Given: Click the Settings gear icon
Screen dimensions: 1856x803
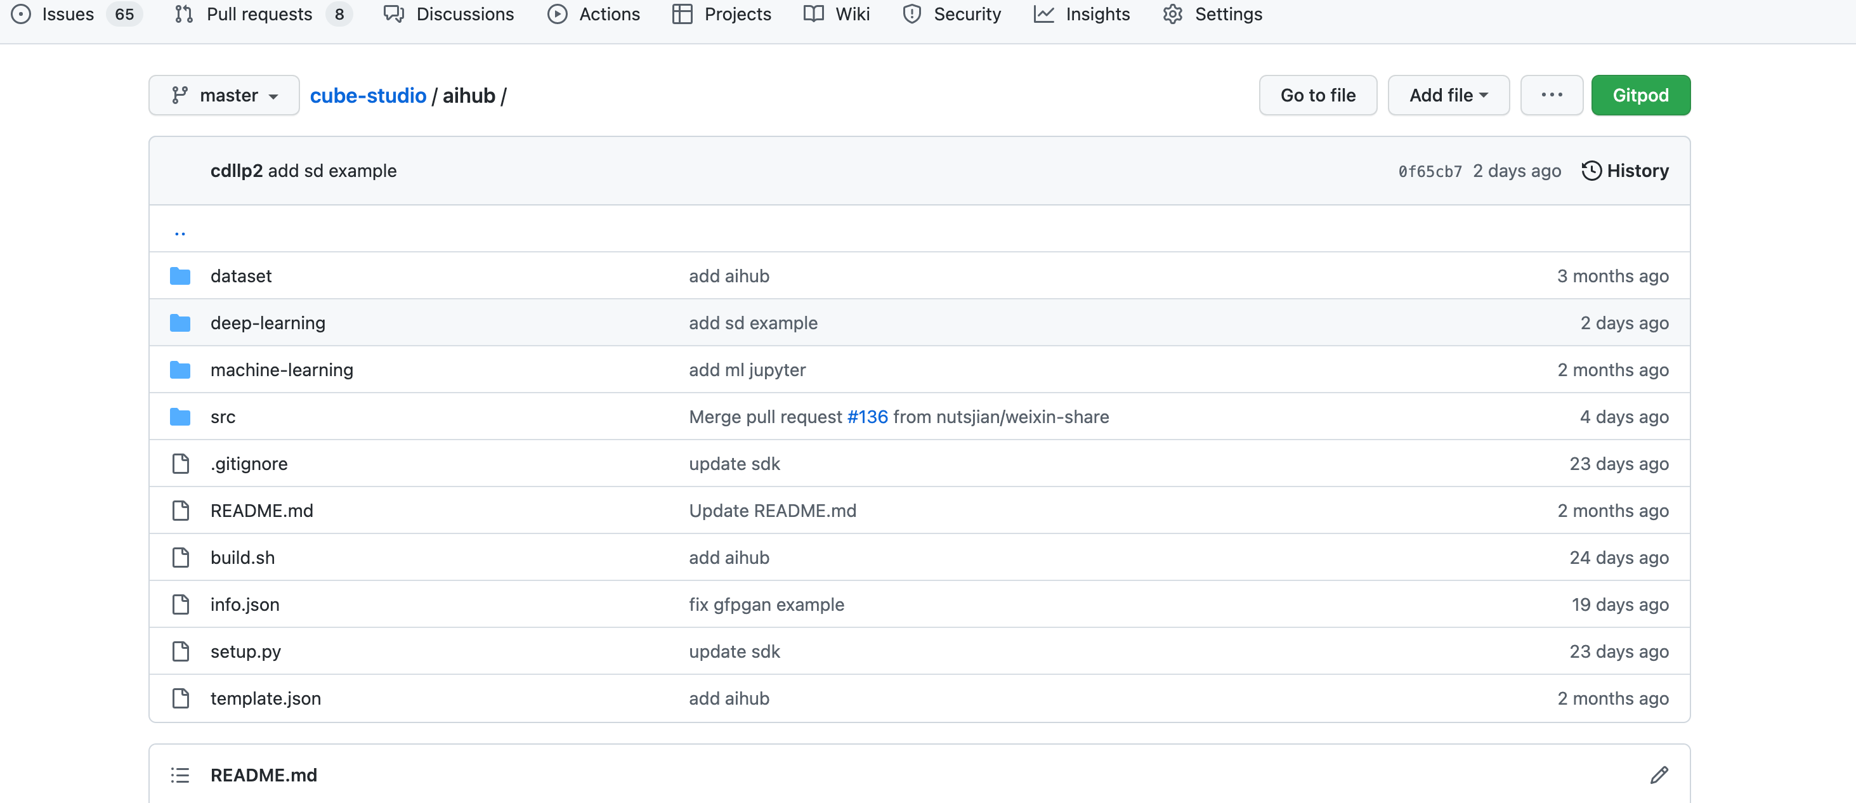Looking at the screenshot, I should click(1172, 15).
